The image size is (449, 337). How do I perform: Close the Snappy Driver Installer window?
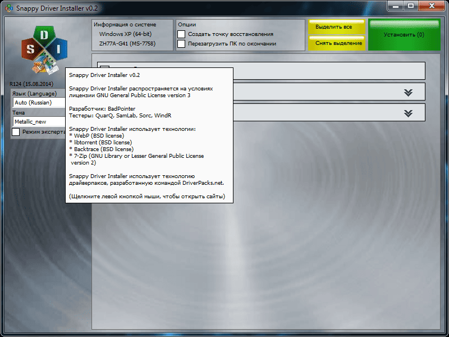coord(432,6)
